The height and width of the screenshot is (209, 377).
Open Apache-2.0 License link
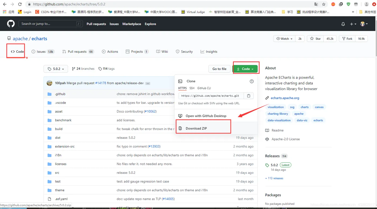tap(286, 139)
